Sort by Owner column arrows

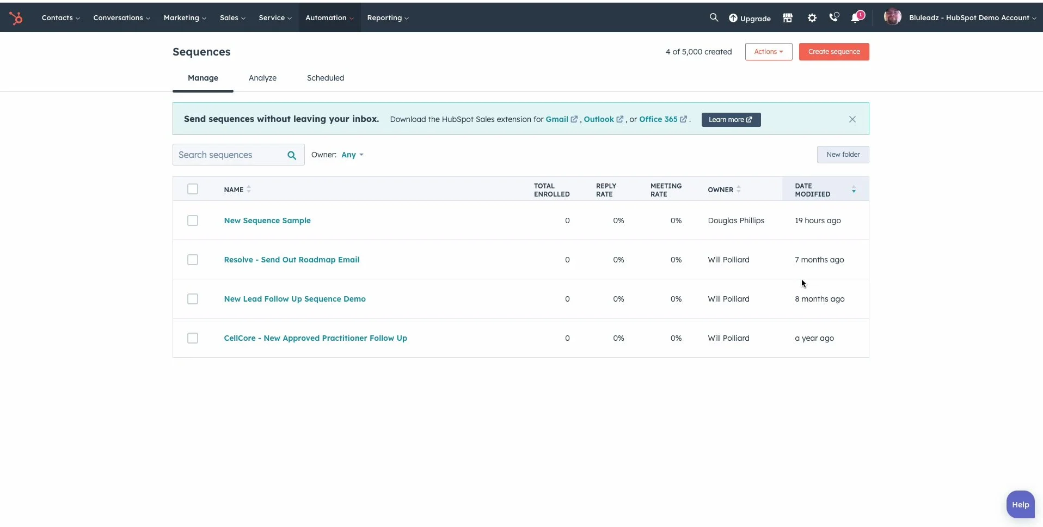(739, 189)
